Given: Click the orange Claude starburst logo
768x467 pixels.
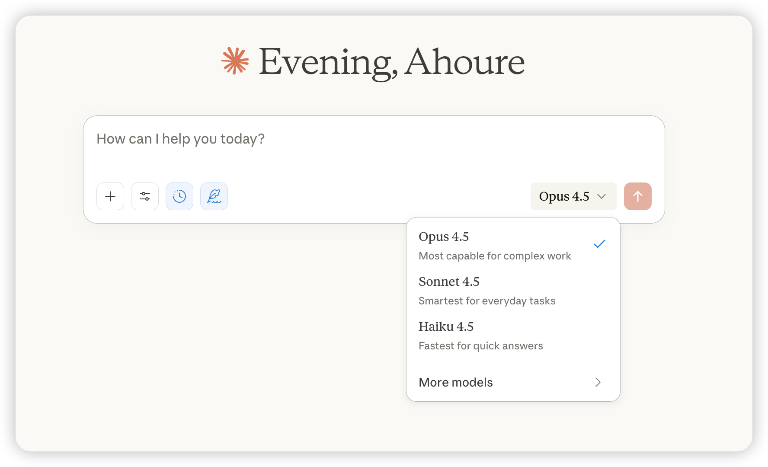Looking at the screenshot, I should (235, 61).
